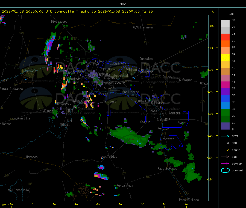246x208 pixels.
Task: Click the 30 dBZ green legend swatch
Action: [x=225, y=112]
